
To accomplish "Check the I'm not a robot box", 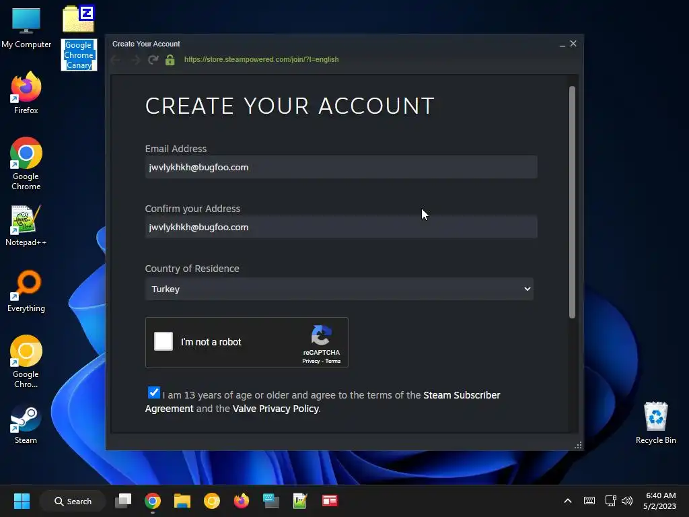I will pos(164,341).
